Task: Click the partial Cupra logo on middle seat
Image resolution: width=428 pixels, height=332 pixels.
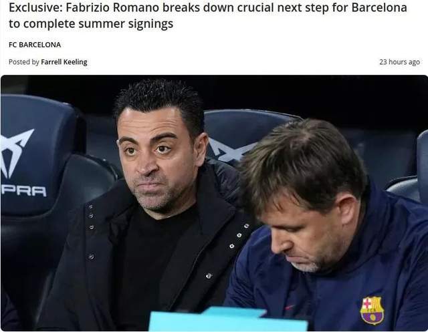Action: [x=229, y=150]
